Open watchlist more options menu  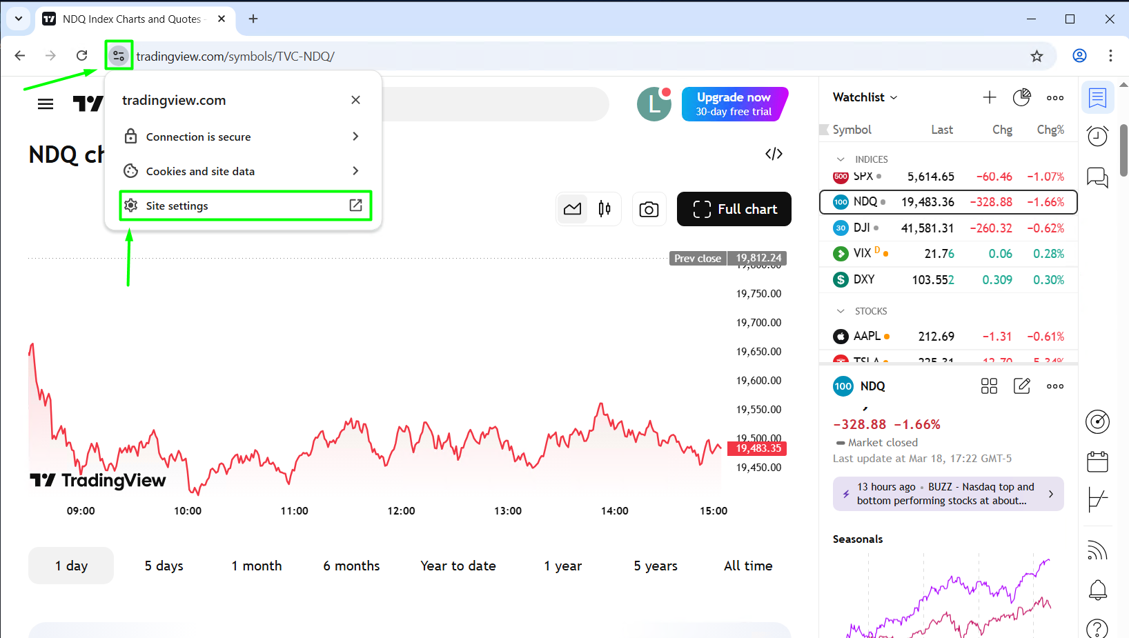point(1055,98)
